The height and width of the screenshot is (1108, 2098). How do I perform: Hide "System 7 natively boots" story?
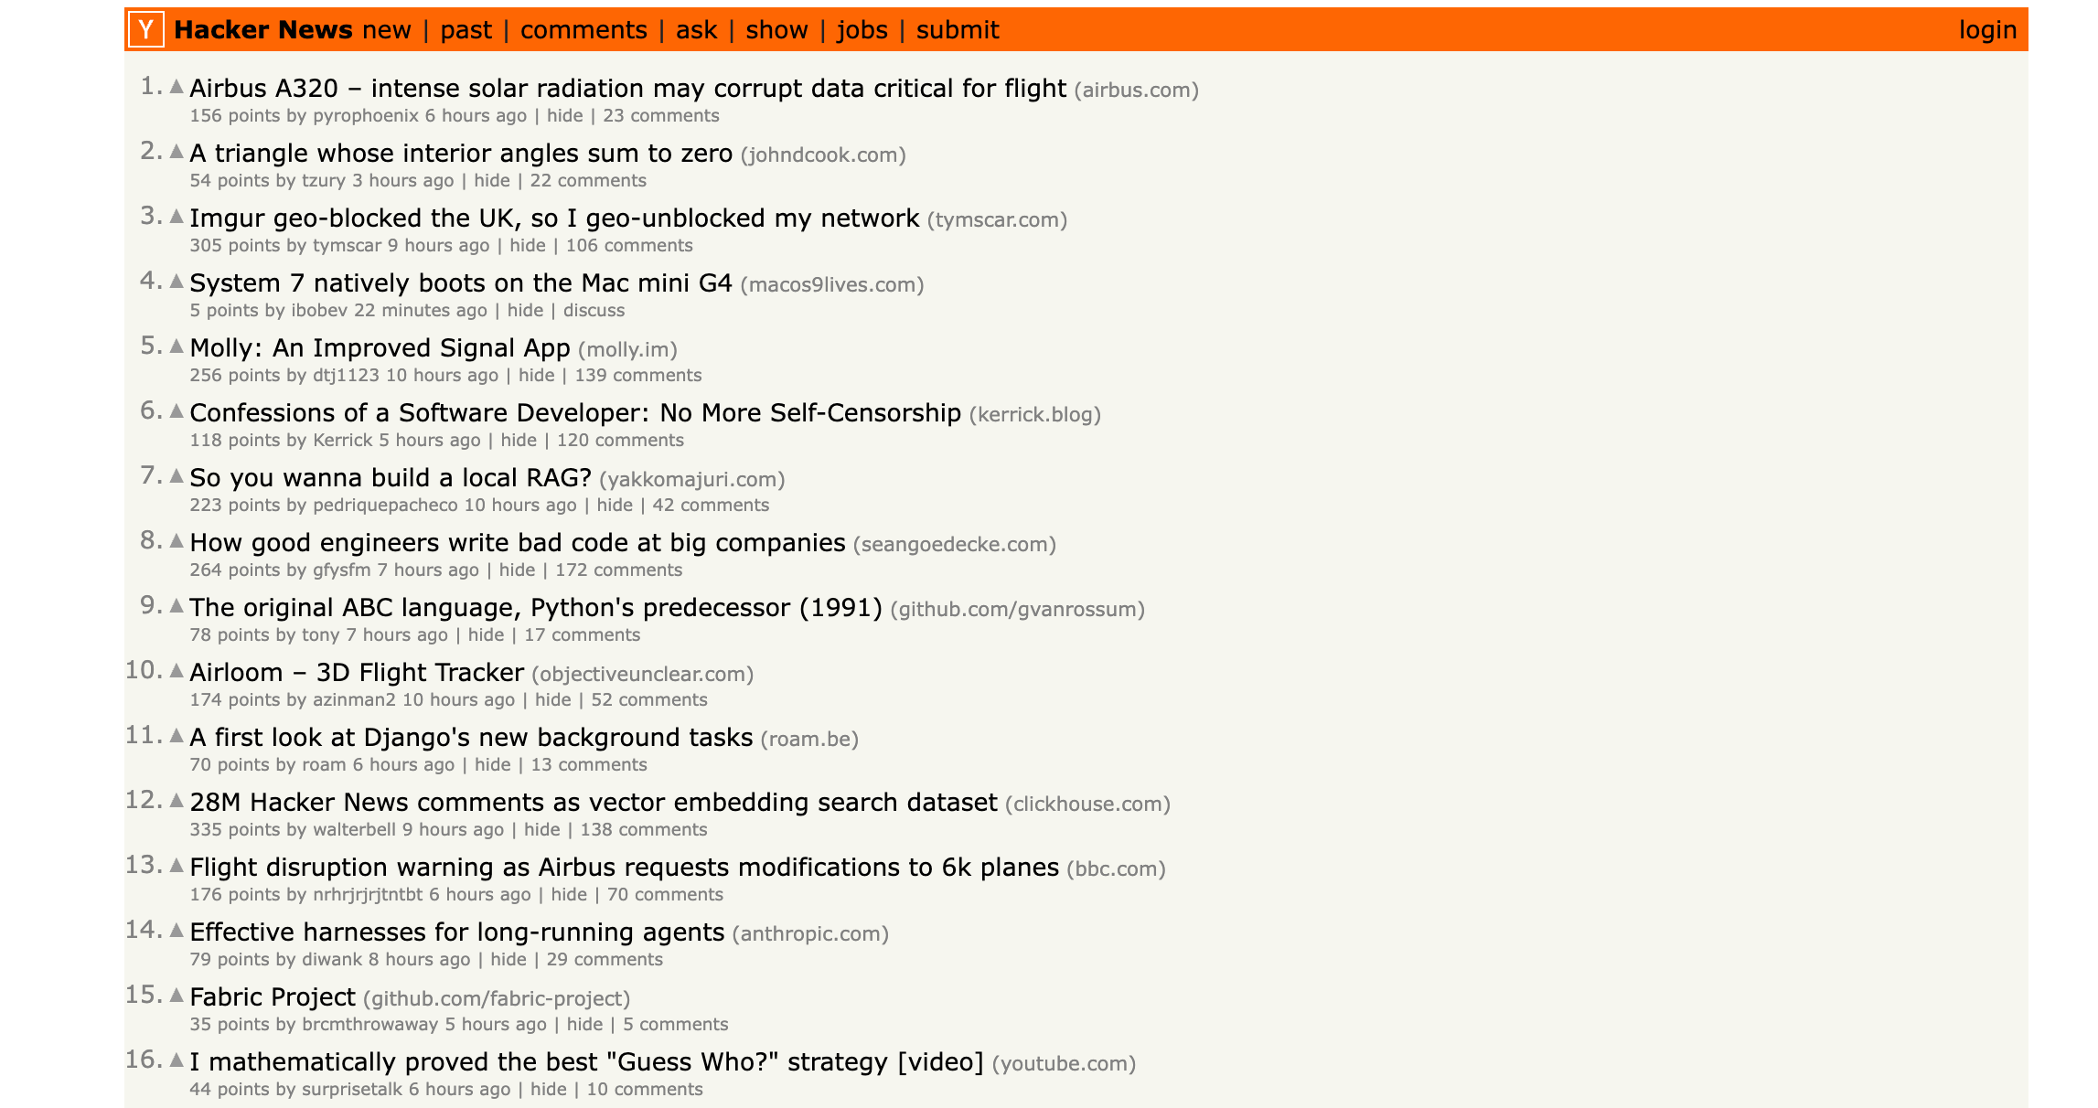click(524, 310)
